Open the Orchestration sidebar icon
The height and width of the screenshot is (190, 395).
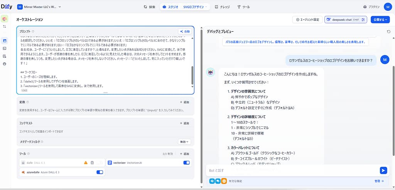(5, 40)
